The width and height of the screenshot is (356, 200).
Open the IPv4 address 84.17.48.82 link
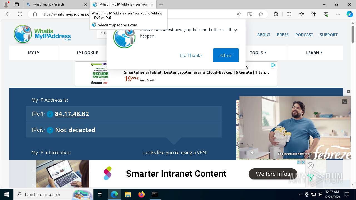72,114
